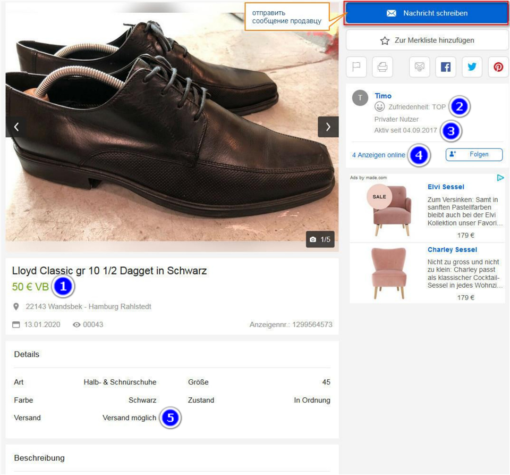Open the Charley Sessel ad title
510x475 pixels.
click(452, 249)
